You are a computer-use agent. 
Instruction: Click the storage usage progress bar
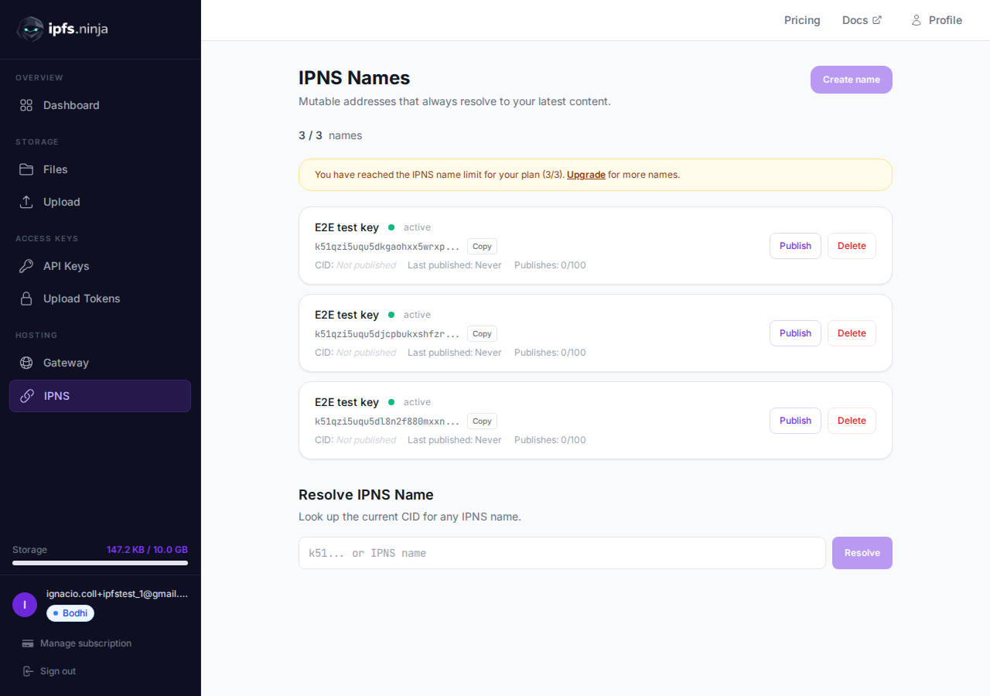pyautogui.click(x=100, y=563)
